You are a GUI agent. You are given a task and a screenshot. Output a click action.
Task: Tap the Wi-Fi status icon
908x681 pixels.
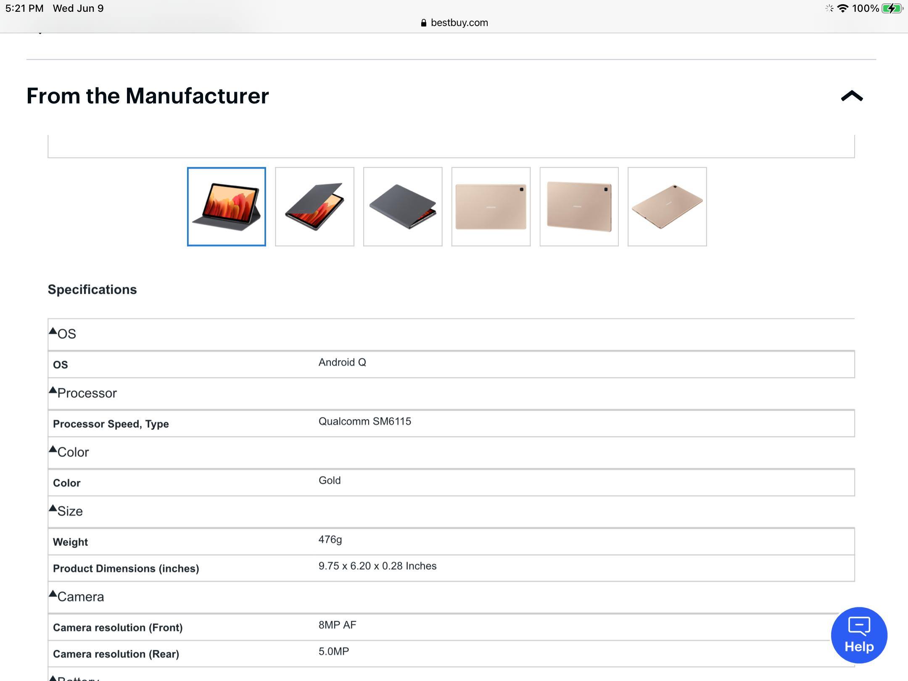(x=842, y=8)
